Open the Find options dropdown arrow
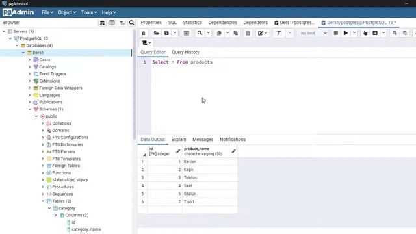416x234 pixels. pyautogui.click(x=208, y=33)
